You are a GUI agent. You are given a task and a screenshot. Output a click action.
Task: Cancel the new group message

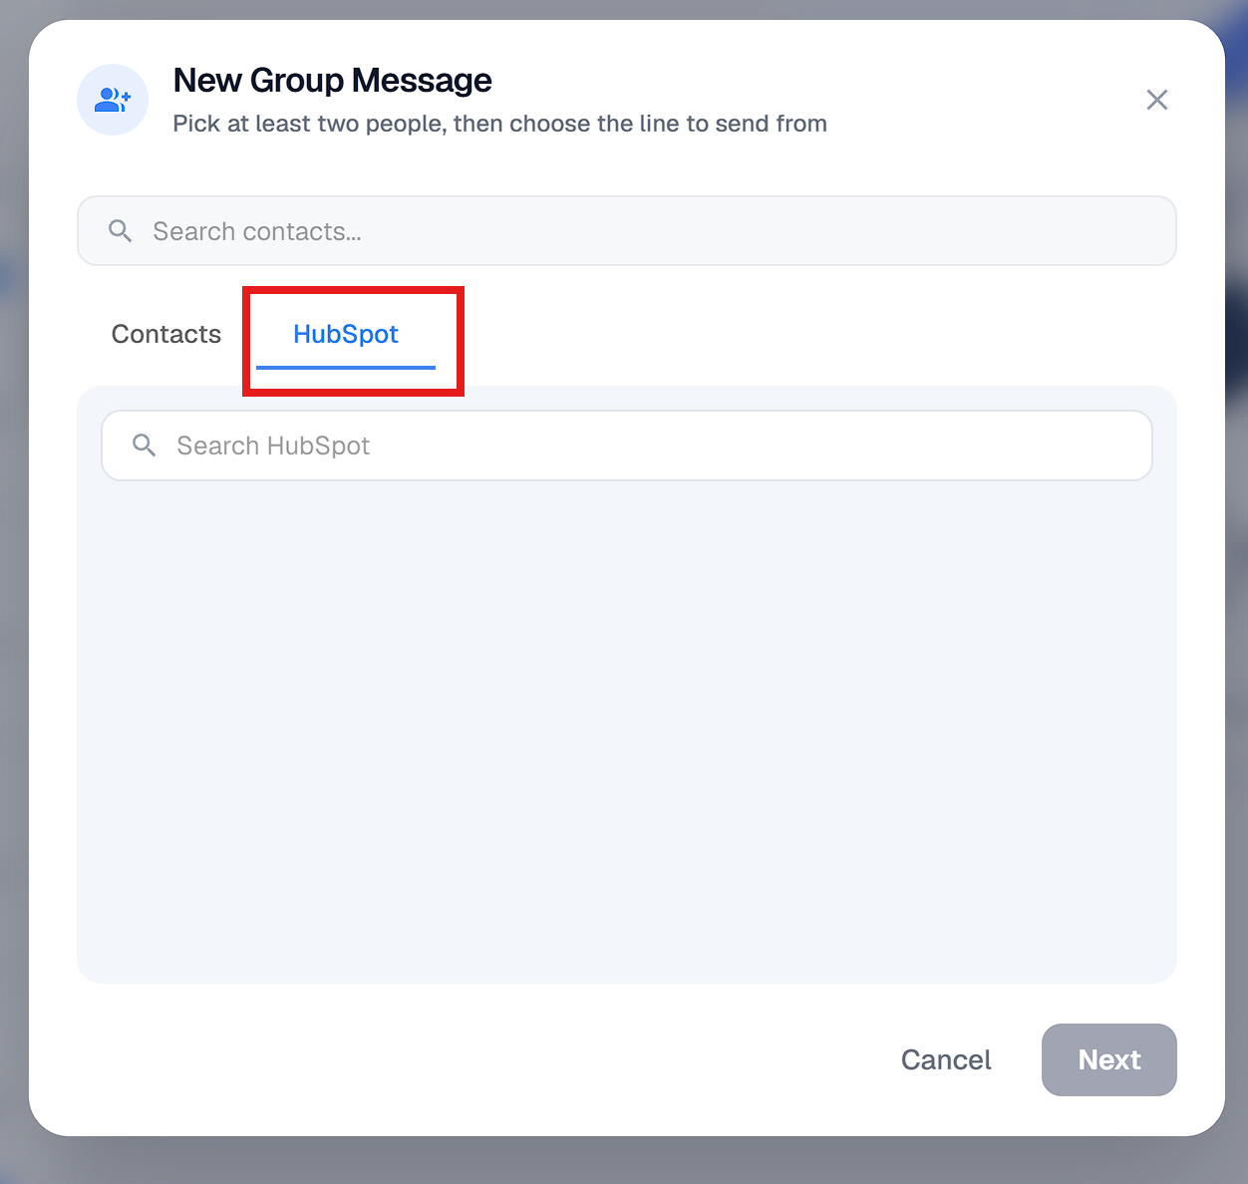(946, 1059)
